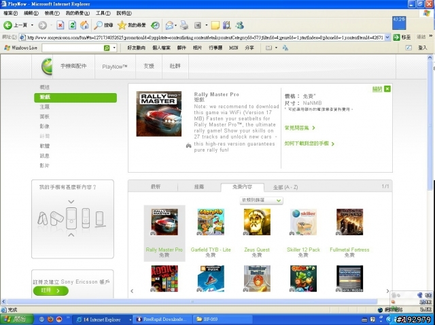
Task: Close Rally Master Pro details with green X
Action: (x=387, y=89)
